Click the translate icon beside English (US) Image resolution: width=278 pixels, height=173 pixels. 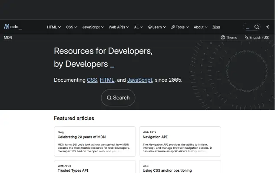[246, 38]
